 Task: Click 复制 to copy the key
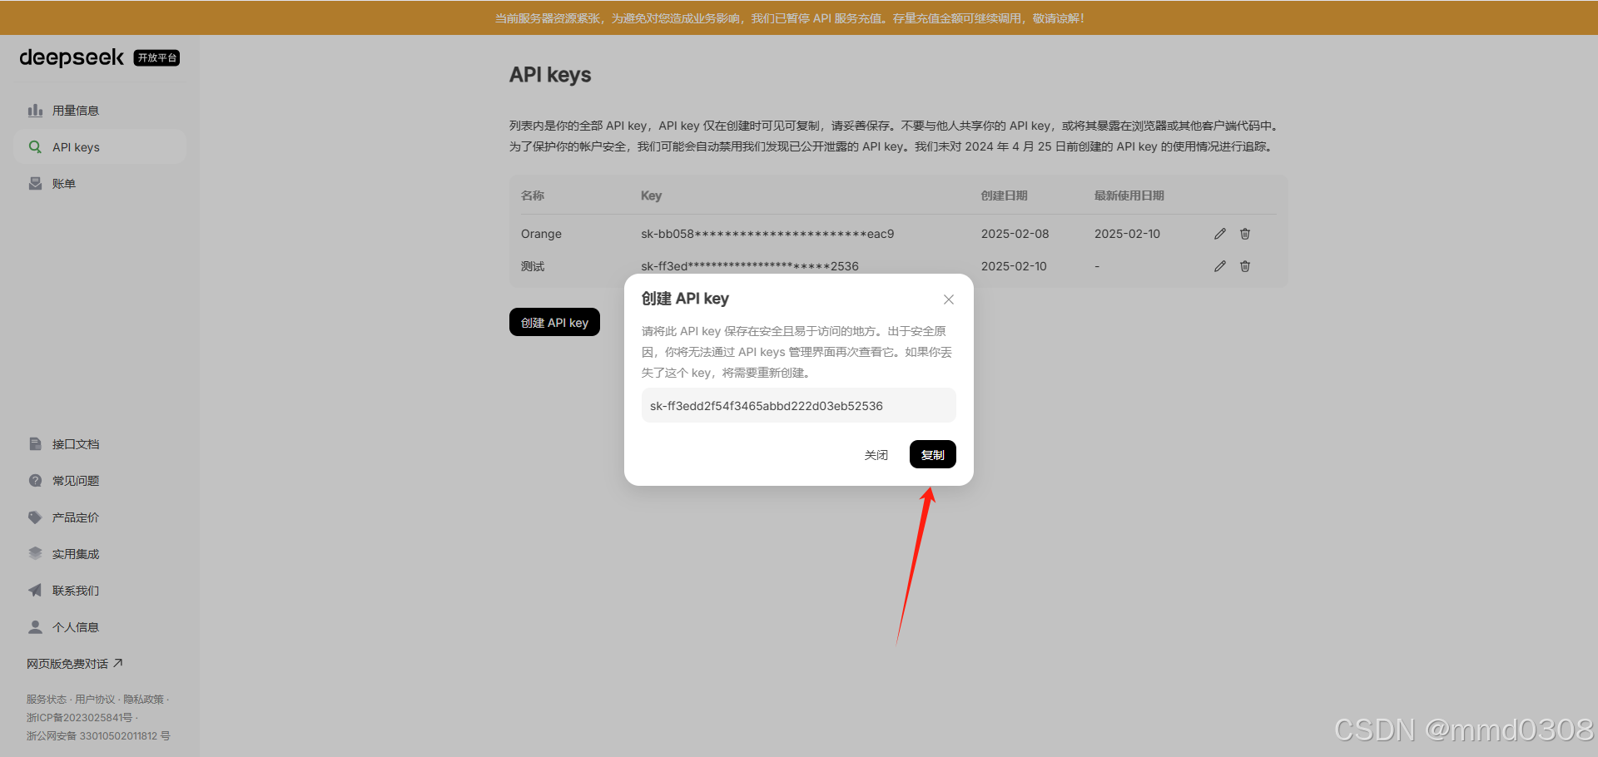(x=933, y=455)
